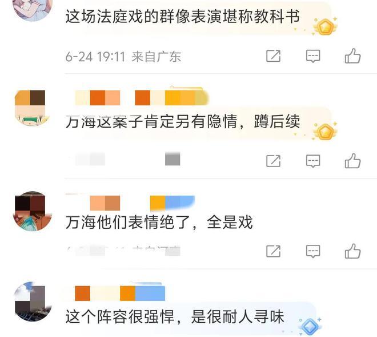Image resolution: width=377 pixels, height=337 pixels.
Task: Select comment text 这个阵容很强悍，是很耐人寻味
Action: pyautogui.click(x=175, y=317)
